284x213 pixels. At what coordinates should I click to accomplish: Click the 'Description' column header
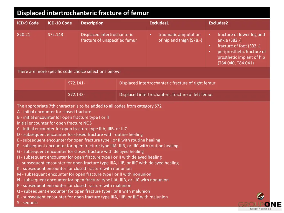(92, 23)
